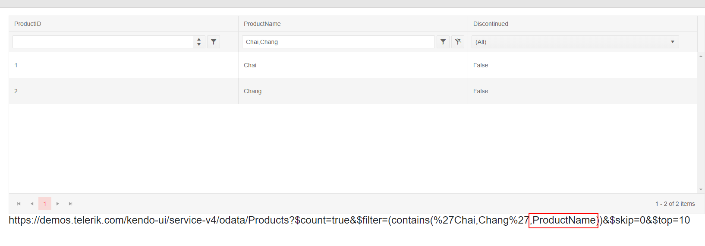Sort by ProductID column header
The width and height of the screenshot is (705, 246).
pos(28,24)
